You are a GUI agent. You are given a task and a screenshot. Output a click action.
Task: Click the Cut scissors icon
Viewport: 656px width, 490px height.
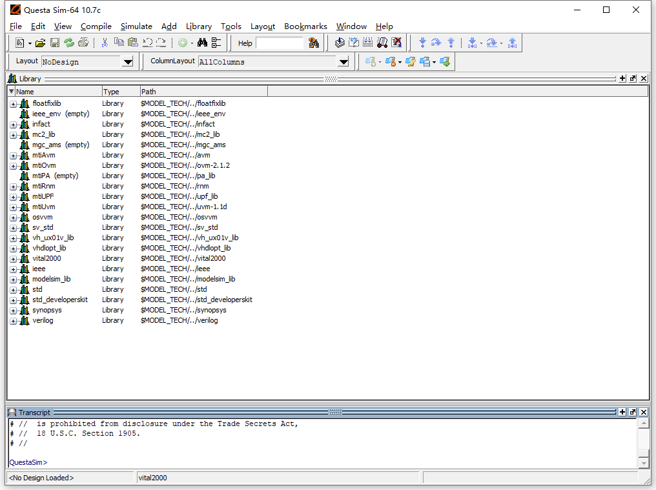pyautogui.click(x=105, y=43)
